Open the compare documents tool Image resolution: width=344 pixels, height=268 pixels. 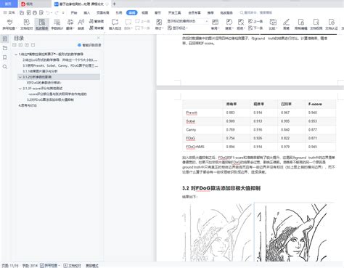[273, 25]
